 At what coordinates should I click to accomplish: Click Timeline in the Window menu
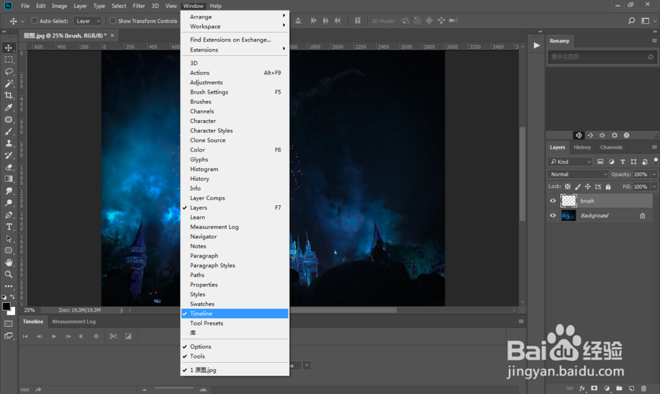click(235, 313)
